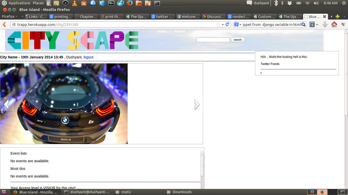The image size is (348, 195).
Task: Open the system monitor launcher icon
Action: point(111,3)
